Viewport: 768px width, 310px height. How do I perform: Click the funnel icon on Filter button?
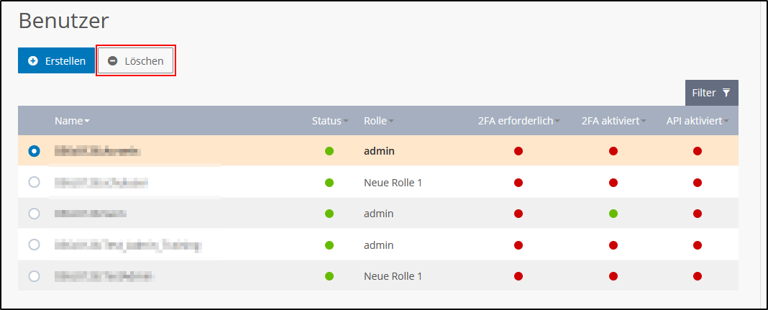point(726,93)
